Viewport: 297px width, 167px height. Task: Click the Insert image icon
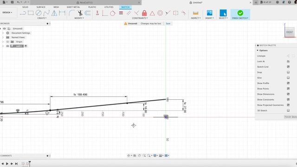tap(209, 13)
